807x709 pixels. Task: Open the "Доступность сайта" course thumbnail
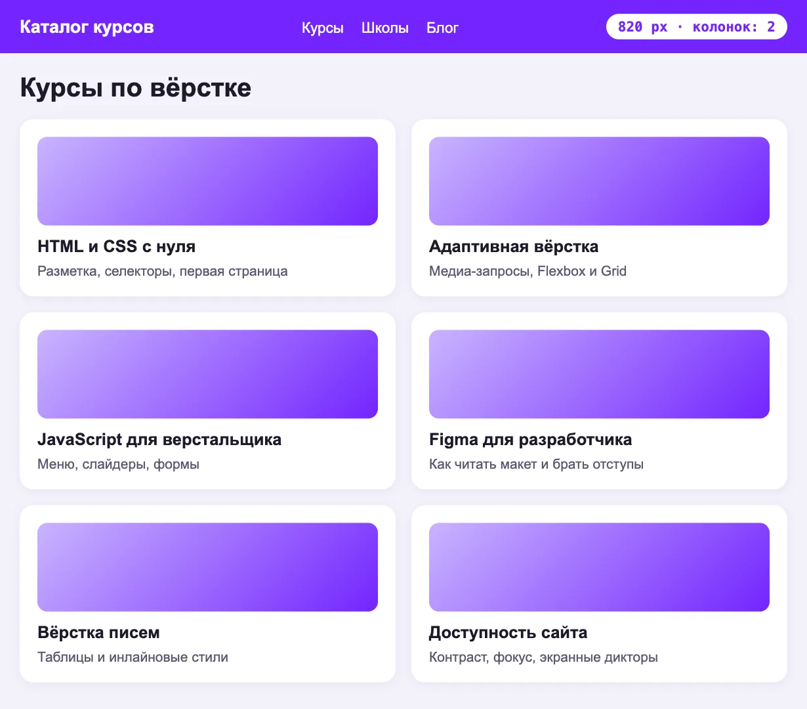point(599,567)
